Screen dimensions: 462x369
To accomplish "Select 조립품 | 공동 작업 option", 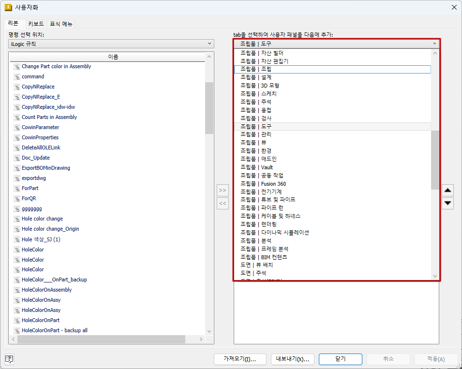I will pos(332,176).
